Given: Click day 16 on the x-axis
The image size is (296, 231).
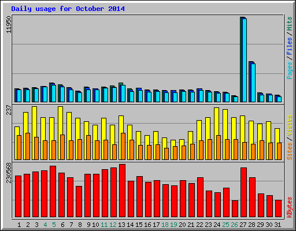Looking at the screenshot, I should click(147, 225).
